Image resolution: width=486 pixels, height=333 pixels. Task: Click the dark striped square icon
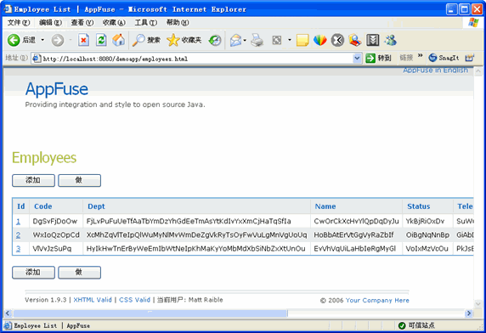[x=372, y=40]
